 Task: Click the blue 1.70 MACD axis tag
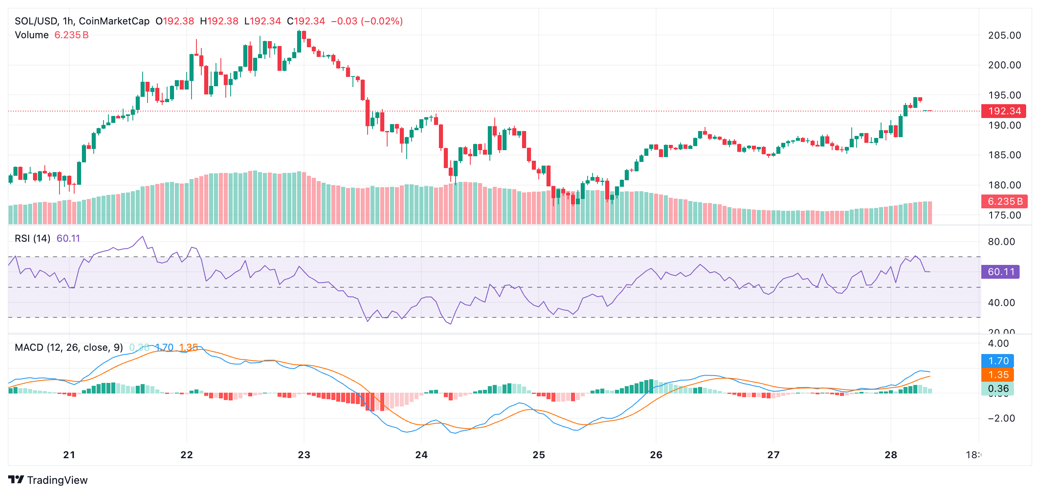coord(998,361)
